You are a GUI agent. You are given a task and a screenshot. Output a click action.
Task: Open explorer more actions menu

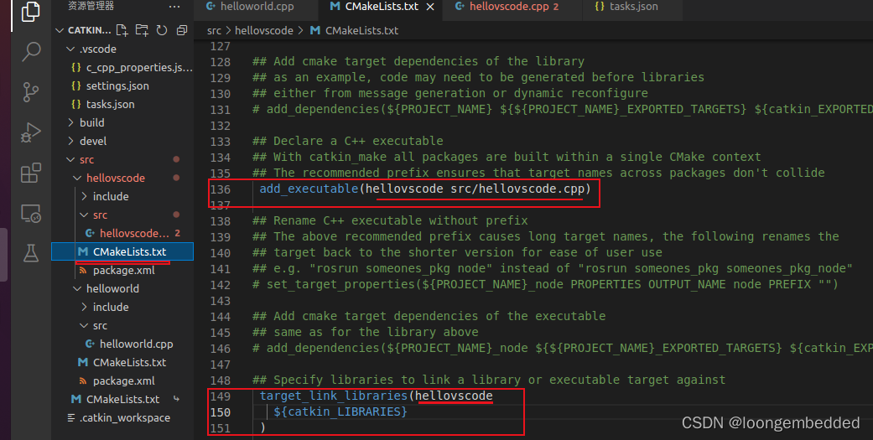coord(174,7)
